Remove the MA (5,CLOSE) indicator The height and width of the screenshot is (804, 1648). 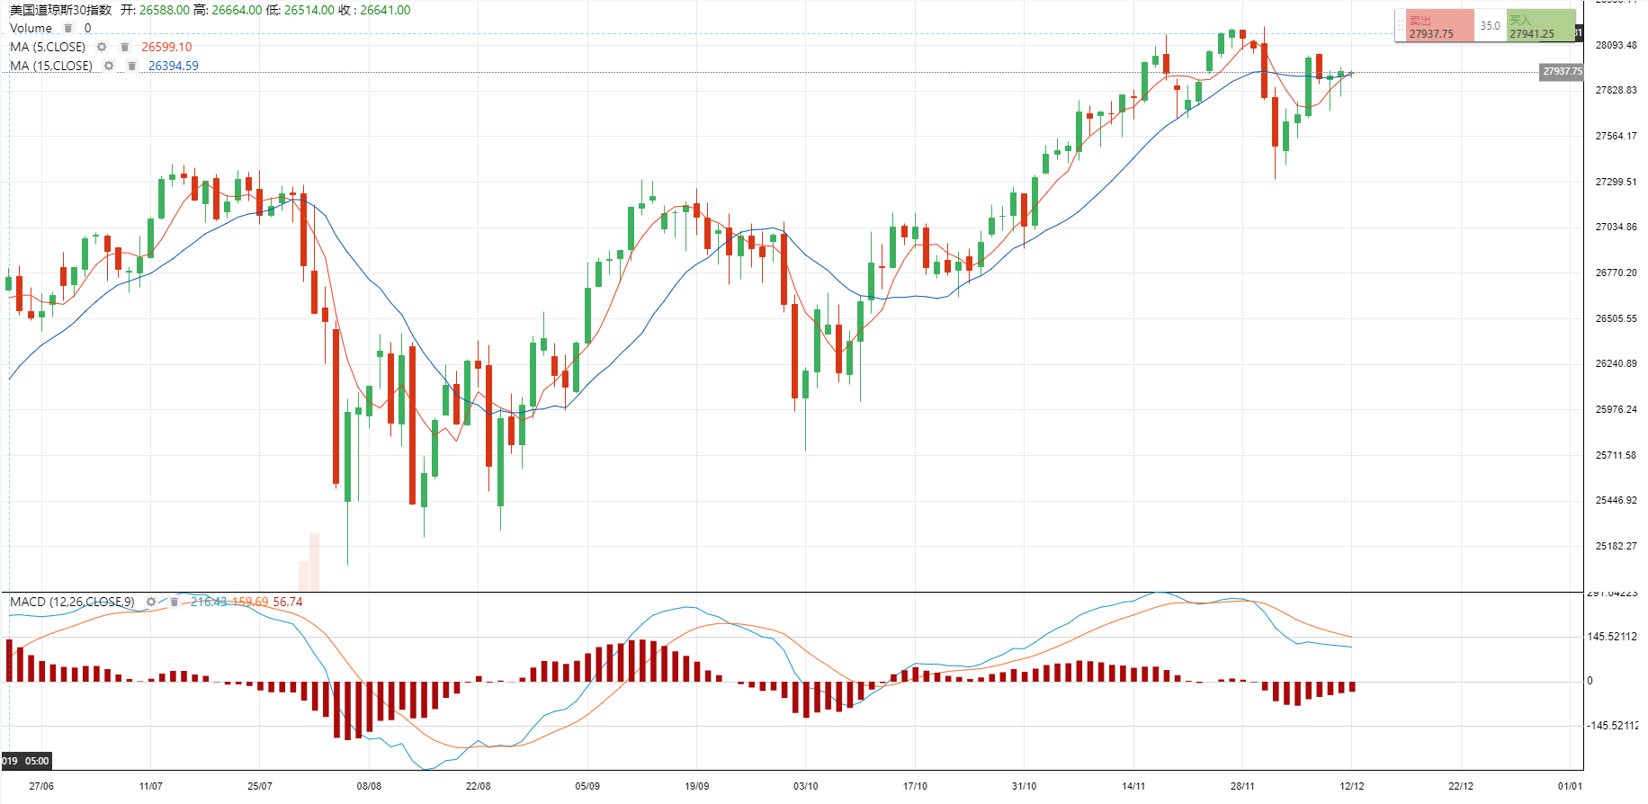tap(125, 47)
